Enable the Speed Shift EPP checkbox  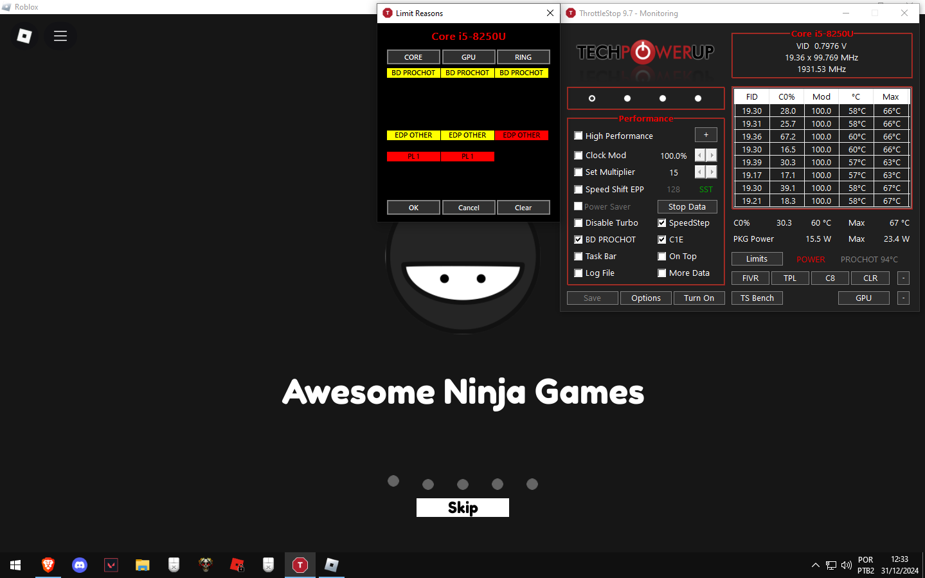click(579, 189)
